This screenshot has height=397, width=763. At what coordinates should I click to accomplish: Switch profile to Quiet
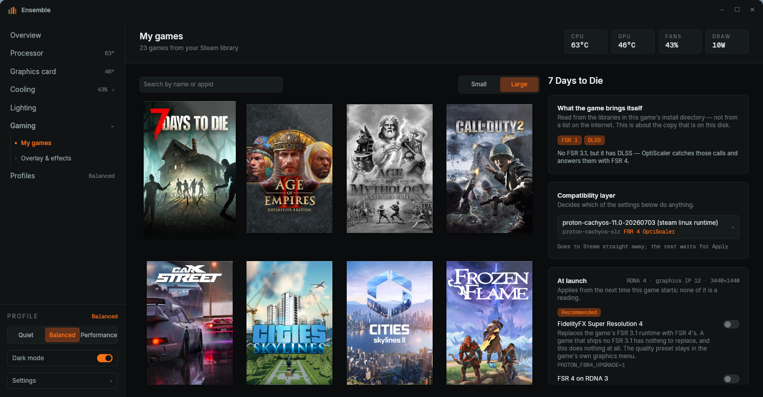(x=26, y=335)
